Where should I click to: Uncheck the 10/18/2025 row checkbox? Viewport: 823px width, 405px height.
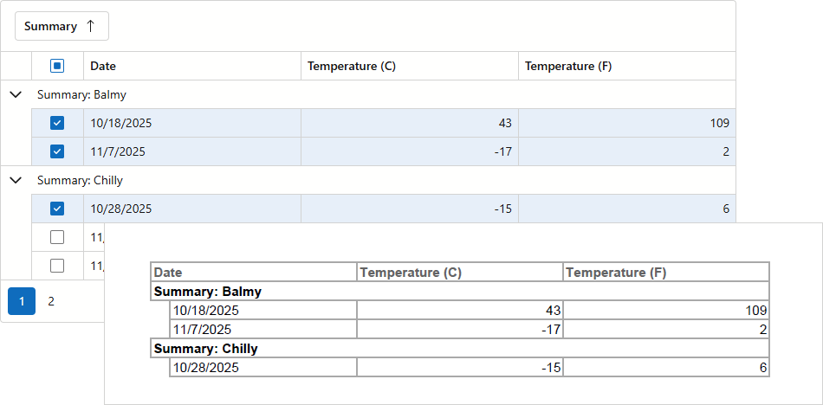click(57, 123)
